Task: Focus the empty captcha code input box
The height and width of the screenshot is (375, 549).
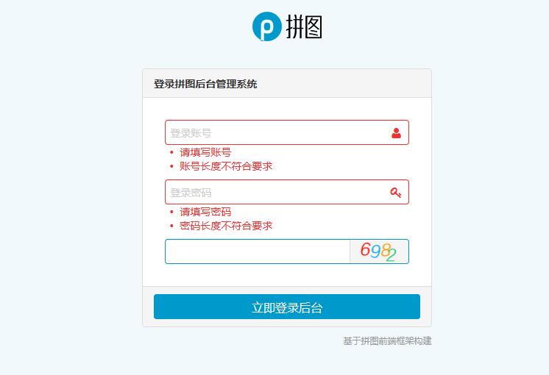Action: (x=258, y=251)
